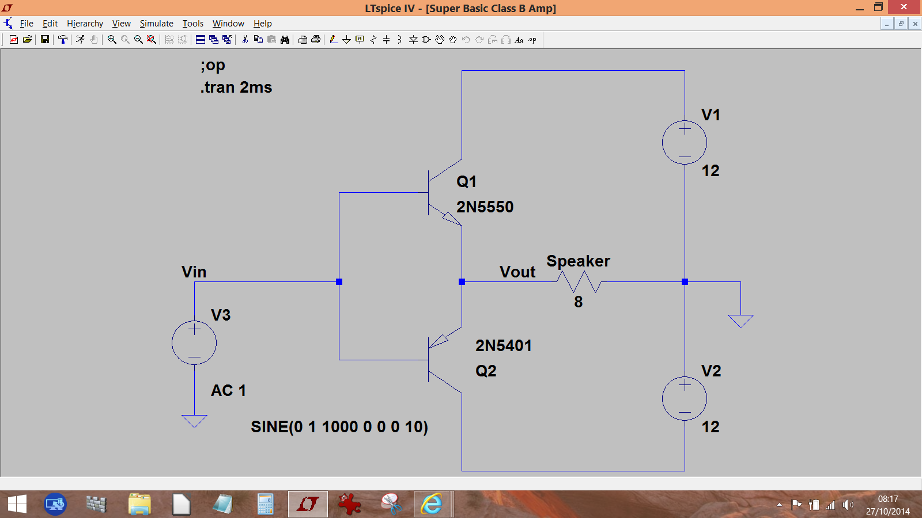Place an Inductor from the toolbar
Screen dimensions: 922x518
point(399,40)
